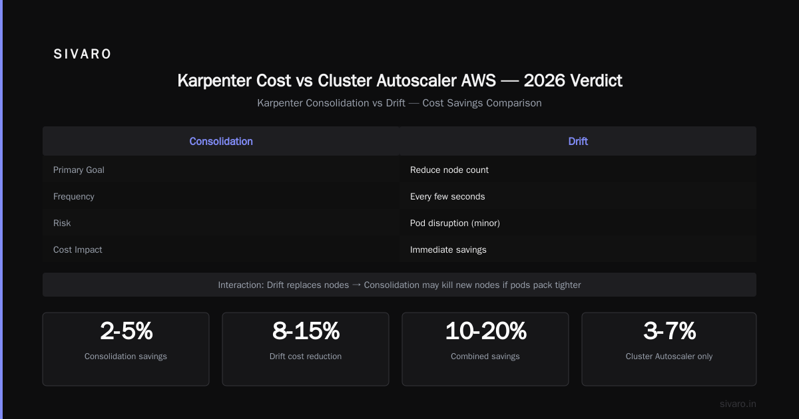
Task: Select the 'Cost Impact' row label
Action: tap(78, 249)
